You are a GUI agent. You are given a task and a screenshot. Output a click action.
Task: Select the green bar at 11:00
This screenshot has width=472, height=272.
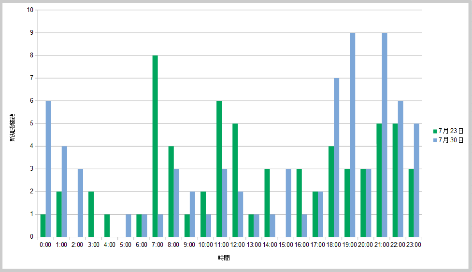coord(219,169)
